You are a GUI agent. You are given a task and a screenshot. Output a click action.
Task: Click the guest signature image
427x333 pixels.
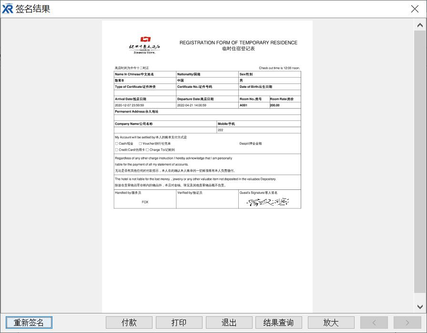point(268,202)
